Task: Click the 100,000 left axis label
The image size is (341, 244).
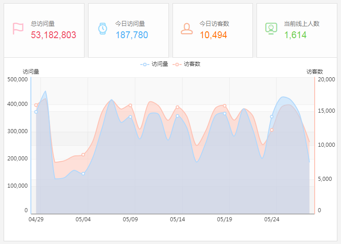Action: tap(18, 186)
